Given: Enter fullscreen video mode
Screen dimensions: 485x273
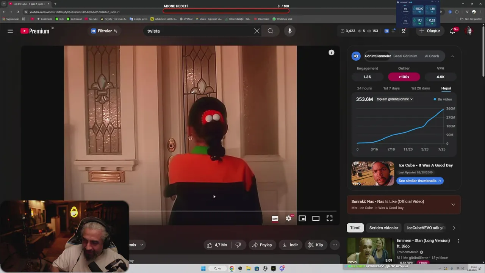Looking at the screenshot, I should click(330, 218).
